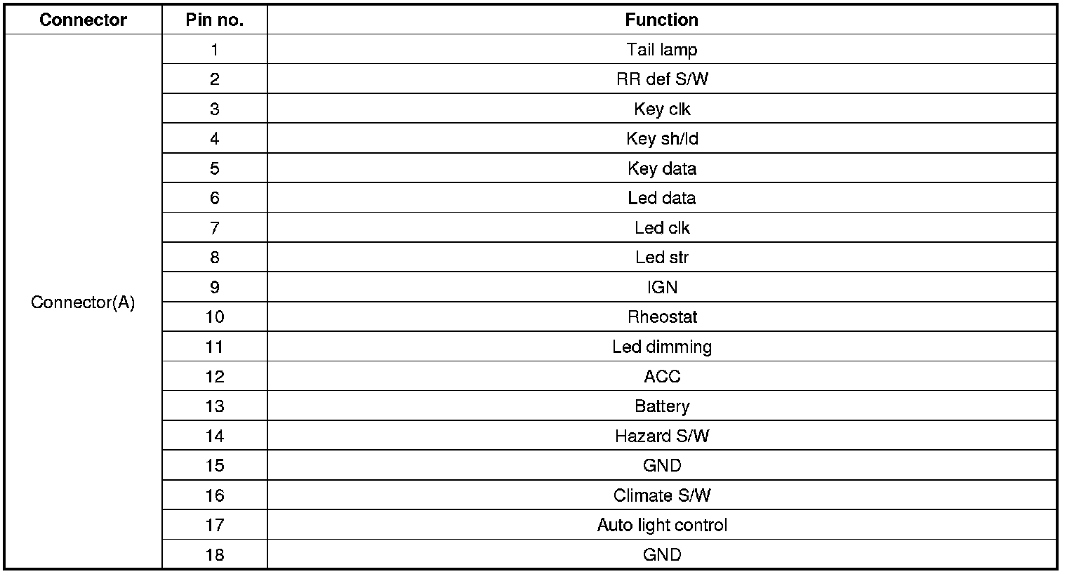Select the Connector(A) cell
Viewport: 1067px width, 574px height.
click(83, 302)
